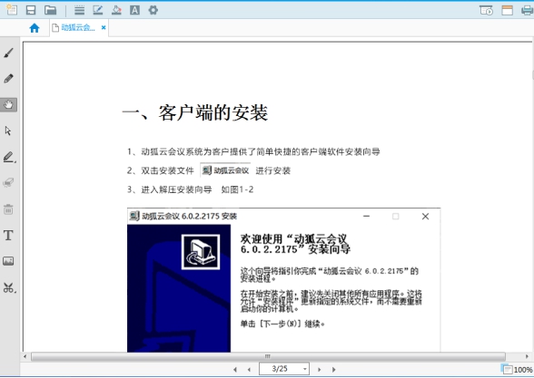Viewport: 534px width, 378px height.
Task: Click the slideshow play icon at top right
Action: (486, 10)
